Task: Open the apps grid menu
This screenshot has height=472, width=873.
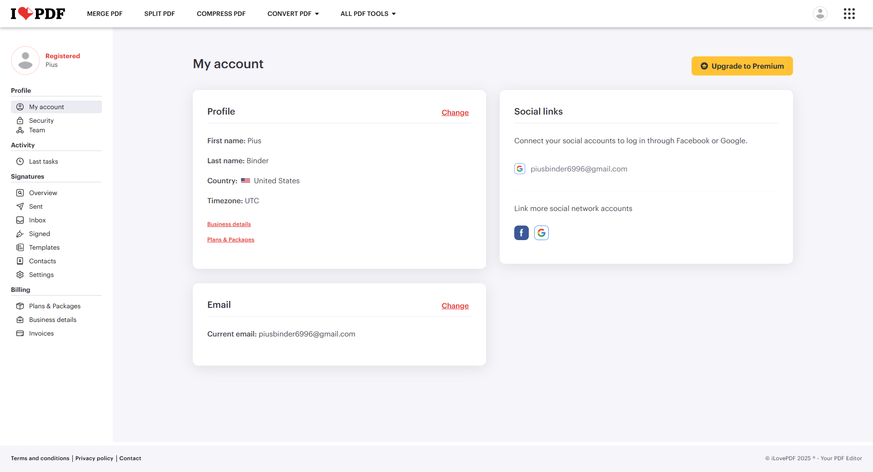Action: click(849, 14)
